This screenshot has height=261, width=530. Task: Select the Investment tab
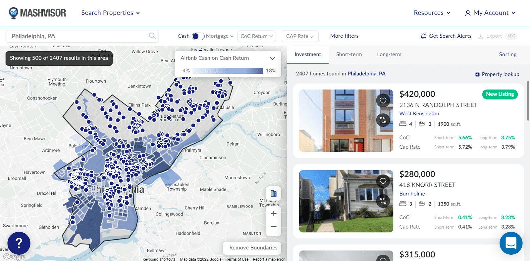coord(308,55)
